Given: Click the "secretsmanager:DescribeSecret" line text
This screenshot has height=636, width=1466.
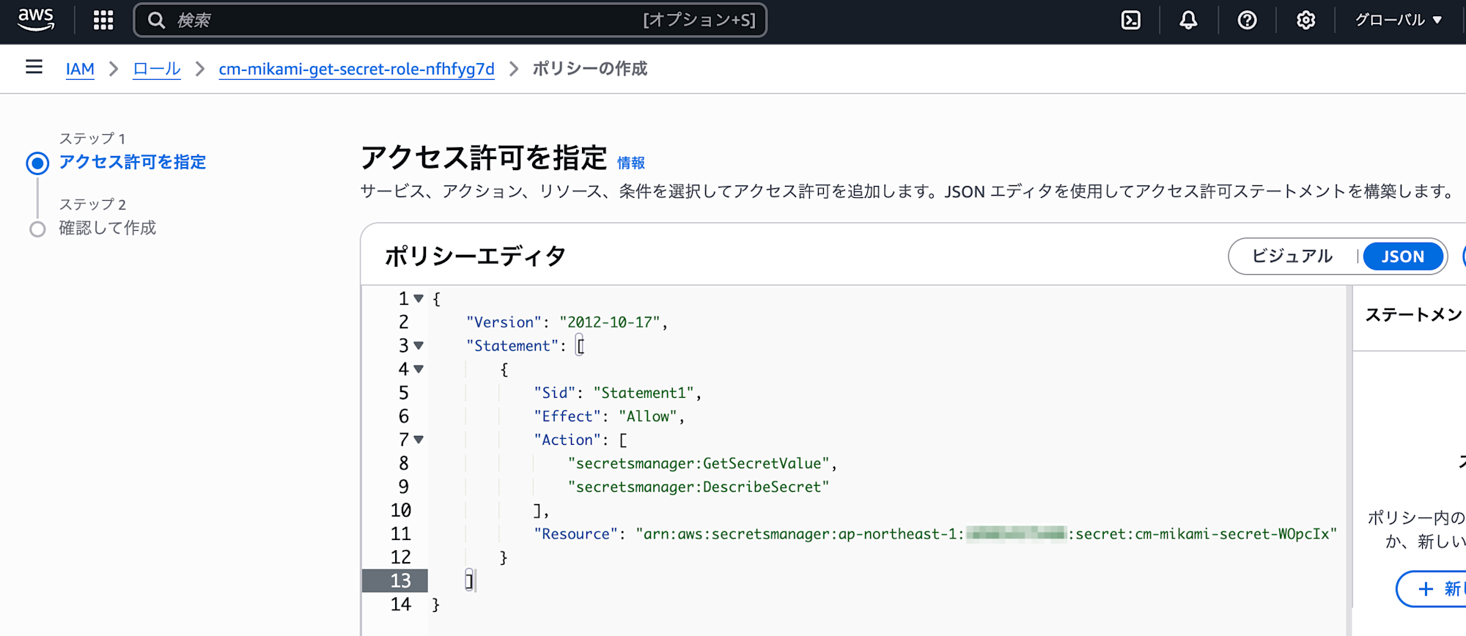Looking at the screenshot, I should pyautogui.click(x=699, y=487).
